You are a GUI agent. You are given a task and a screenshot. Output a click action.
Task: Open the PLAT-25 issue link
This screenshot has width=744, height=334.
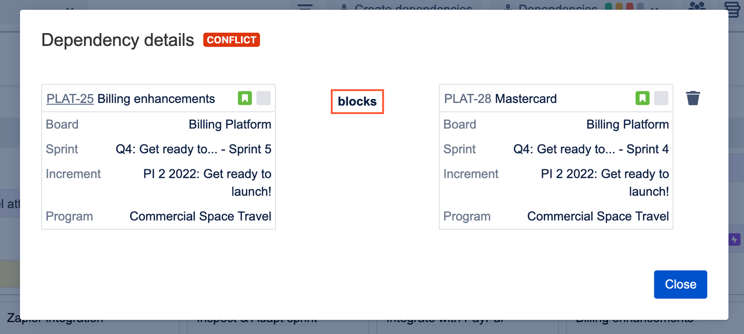click(70, 99)
